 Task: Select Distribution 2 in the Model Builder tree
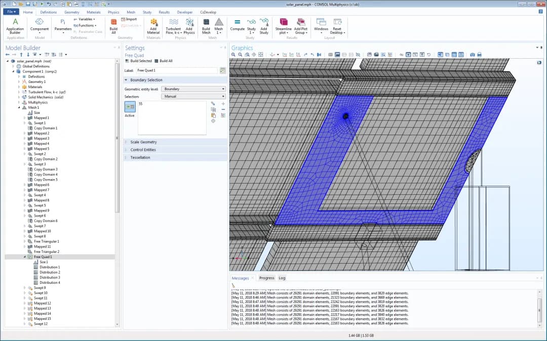pos(50,272)
